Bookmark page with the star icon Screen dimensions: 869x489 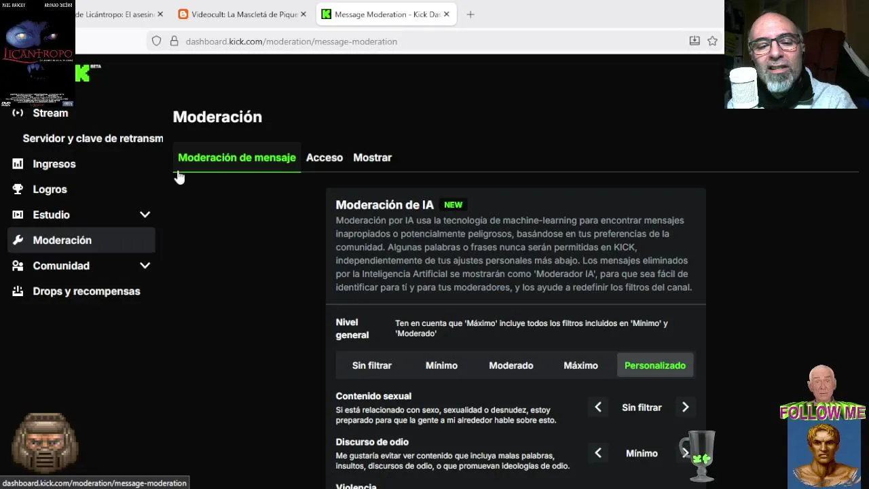click(712, 41)
